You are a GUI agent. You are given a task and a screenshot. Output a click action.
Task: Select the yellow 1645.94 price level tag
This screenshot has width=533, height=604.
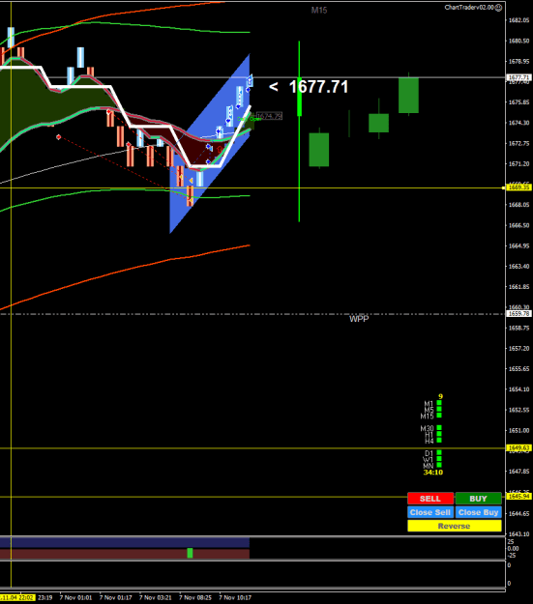pyautogui.click(x=518, y=496)
